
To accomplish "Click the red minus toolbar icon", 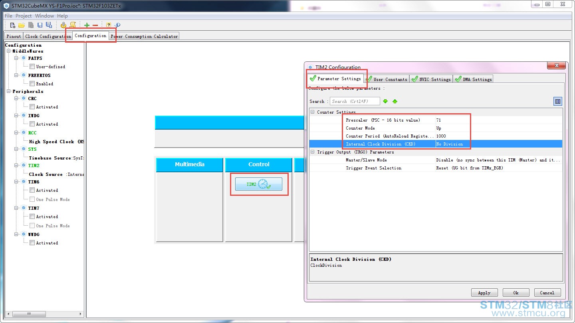I will (95, 25).
